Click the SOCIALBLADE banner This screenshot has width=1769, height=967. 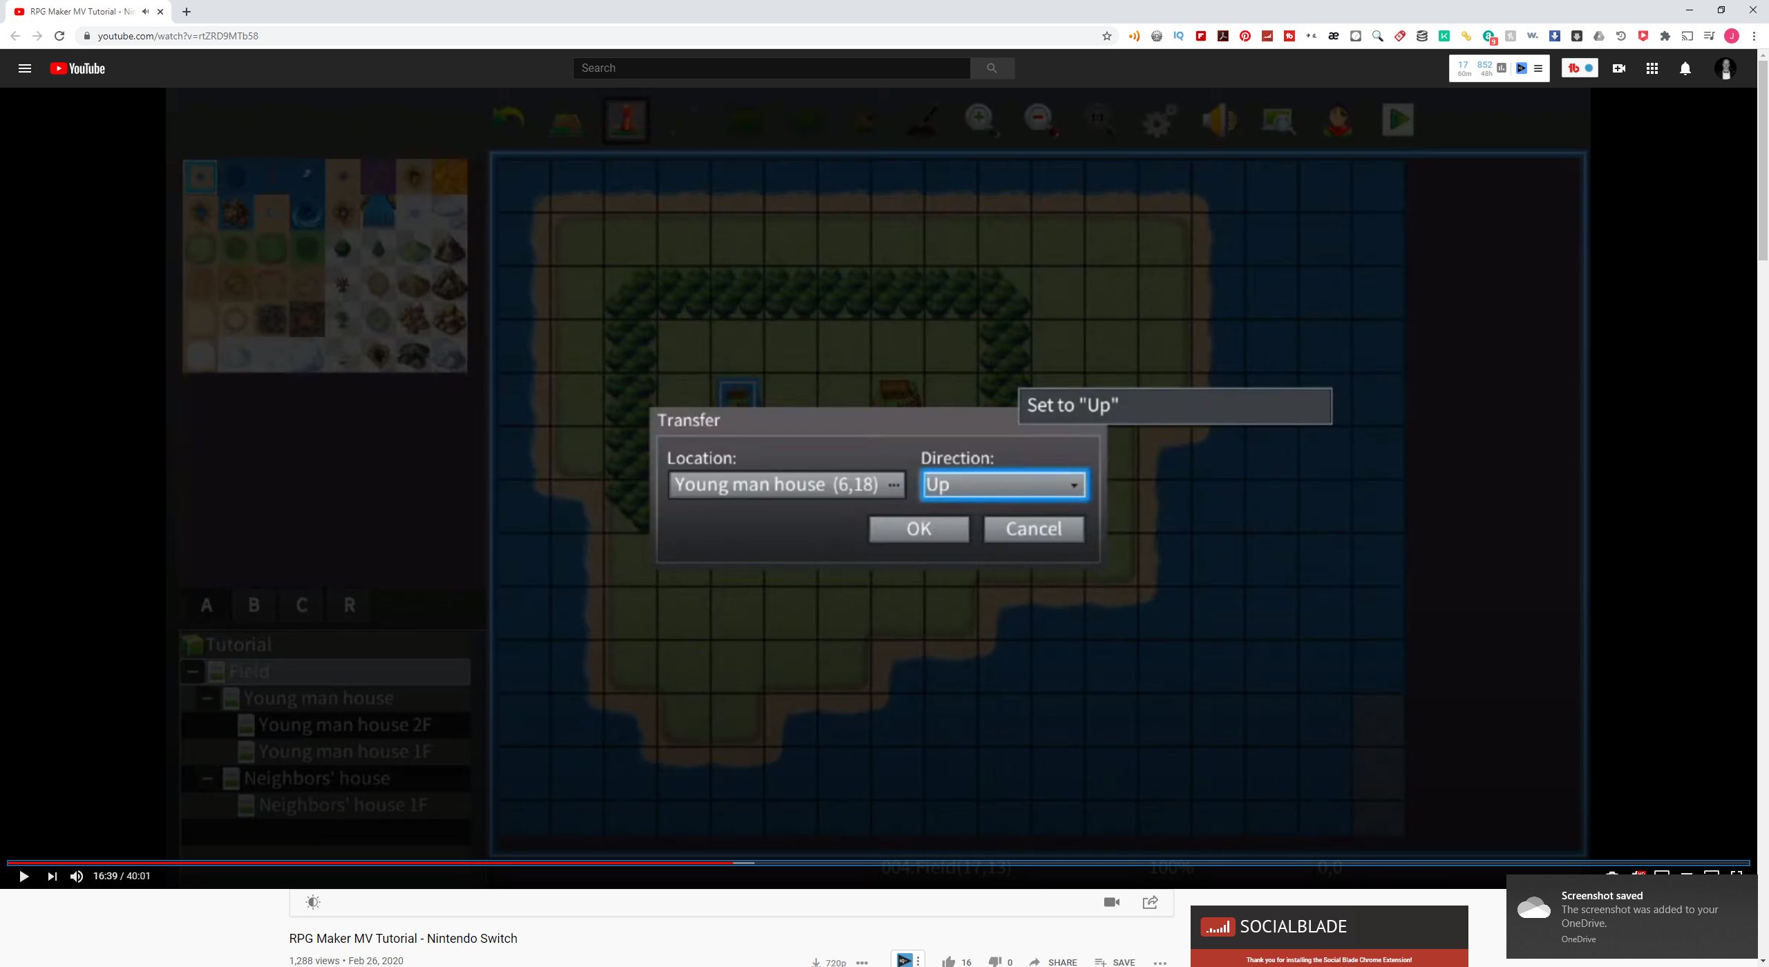(x=1329, y=927)
